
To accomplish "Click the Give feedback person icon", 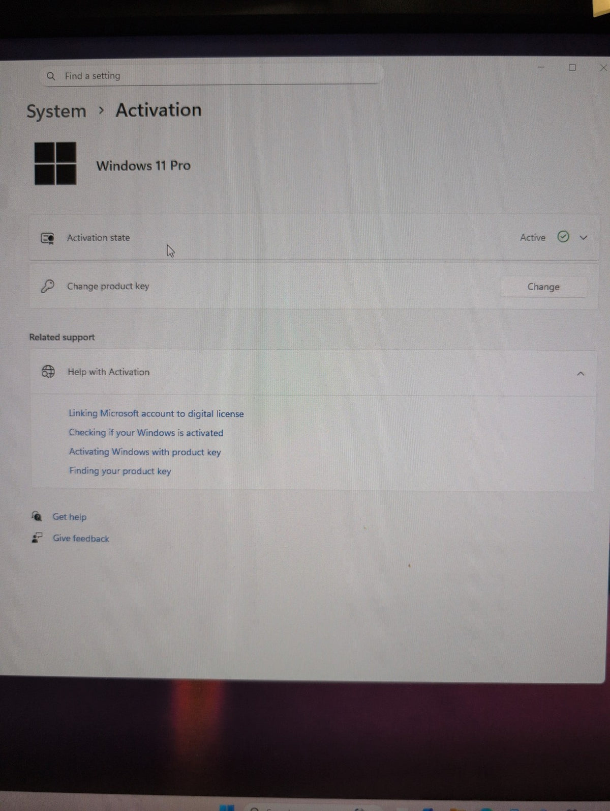I will [37, 538].
